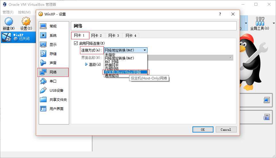
Task: Click the details pane icon in manager window
Action: [267, 100]
